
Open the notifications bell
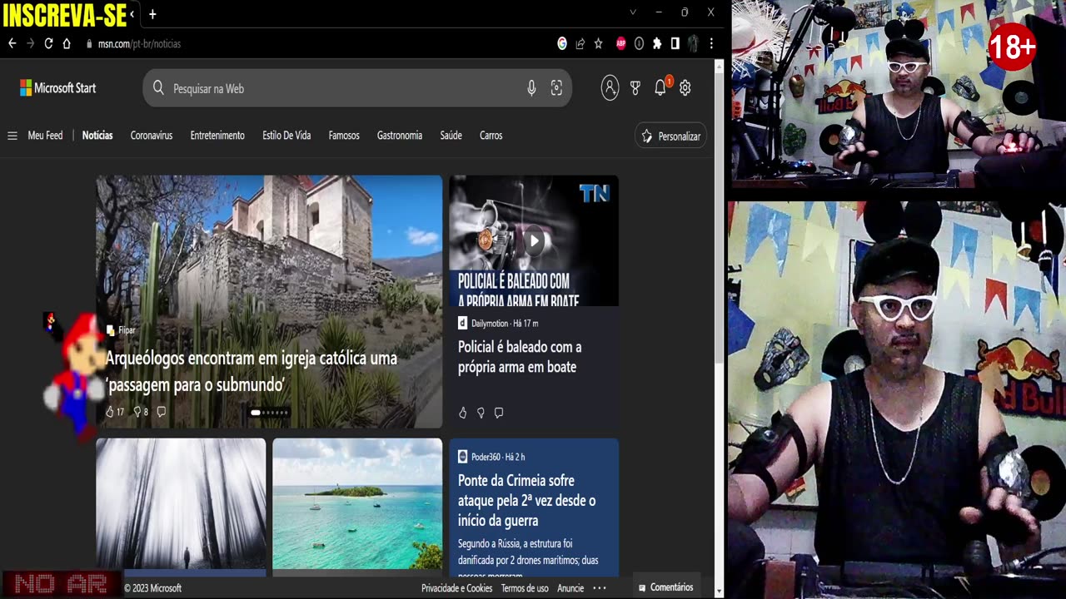tap(660, 87)
